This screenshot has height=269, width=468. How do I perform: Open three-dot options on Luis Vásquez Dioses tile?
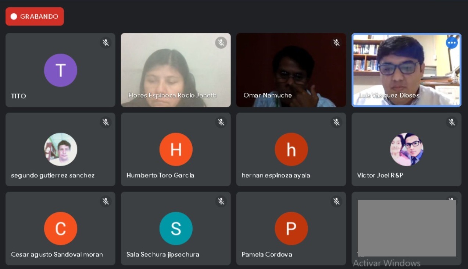(451, 43)
